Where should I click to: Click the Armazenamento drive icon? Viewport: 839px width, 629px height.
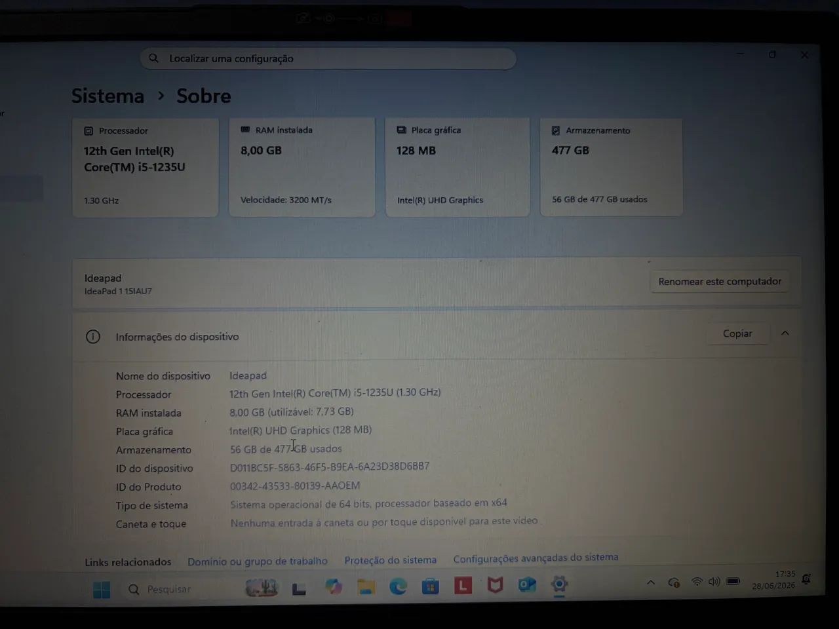[556, 130]
